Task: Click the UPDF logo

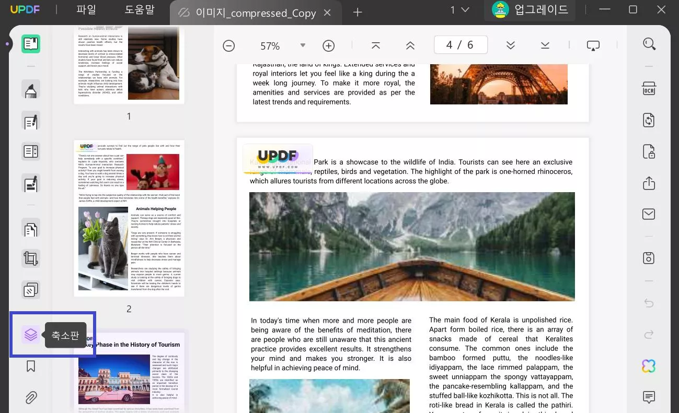Action: click(25, 10)
